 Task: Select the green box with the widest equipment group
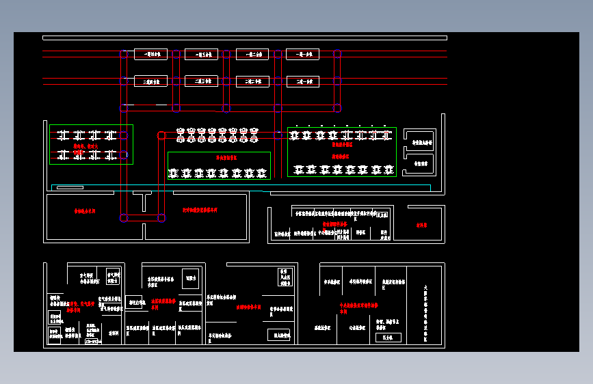[x=342, y=152]
